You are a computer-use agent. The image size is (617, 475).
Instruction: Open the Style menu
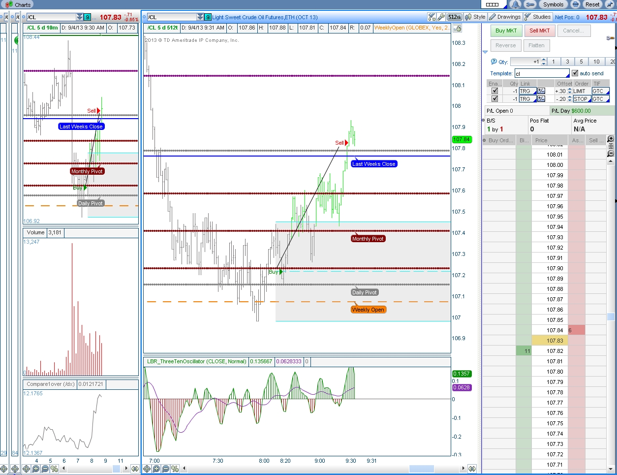tap(475, 17)
